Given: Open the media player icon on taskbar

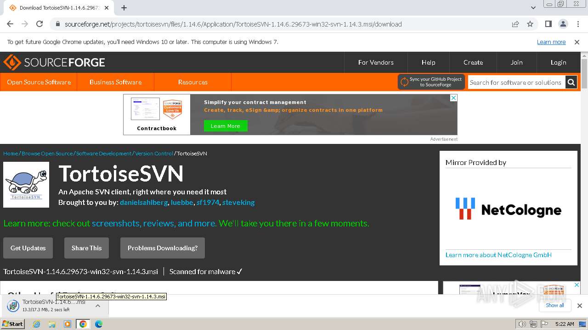Looking at the screenshot, I should point(68,324).
